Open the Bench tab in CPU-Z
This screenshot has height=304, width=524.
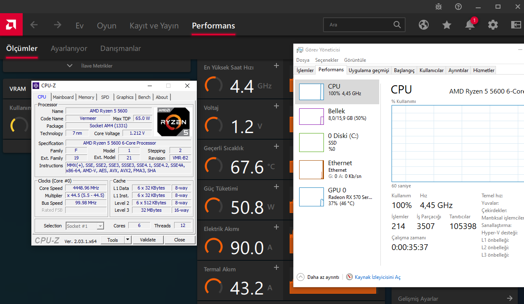click(144, 97)
